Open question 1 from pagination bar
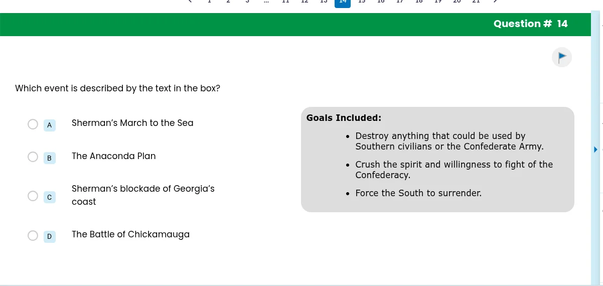Viewport: 603px width, 286px height. point(209,2)
